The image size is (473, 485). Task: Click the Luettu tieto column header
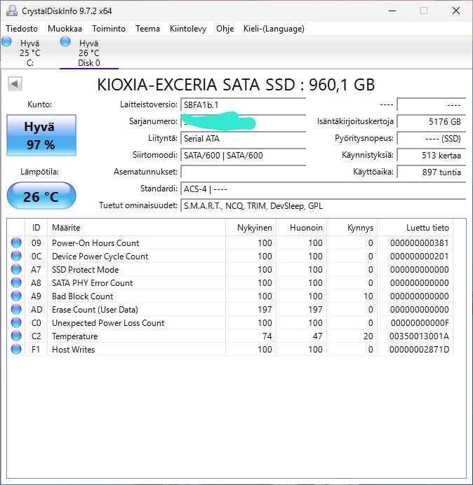click(415, 228)
